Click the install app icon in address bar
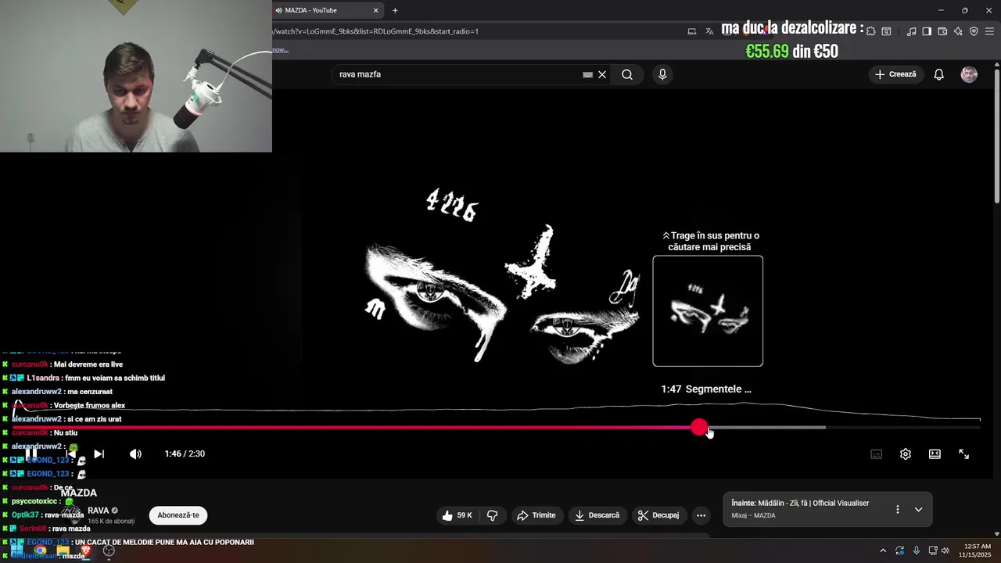The width and height of the screenshot is (1001, 563). pyautogui.click(x=691, y=31)
